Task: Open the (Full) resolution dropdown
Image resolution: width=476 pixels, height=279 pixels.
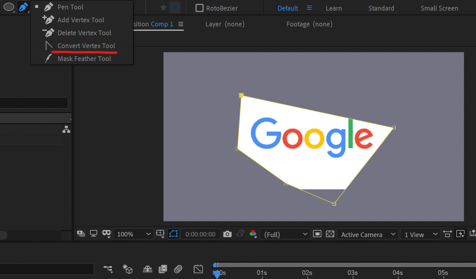Action: coord(285,234)
